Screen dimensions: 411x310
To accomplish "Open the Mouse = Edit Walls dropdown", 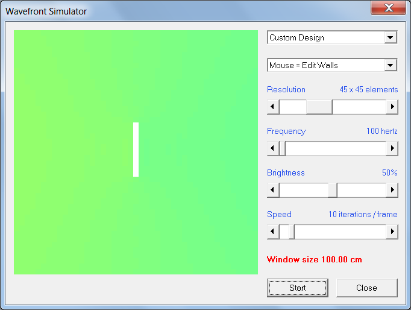I will pos(332,65).
